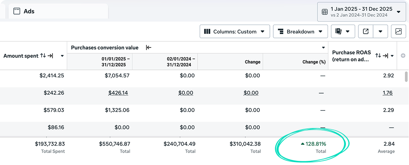
Task: Open Purchases conversion value menu arrow
Action: pyautogui.click(x=323, y=47)
